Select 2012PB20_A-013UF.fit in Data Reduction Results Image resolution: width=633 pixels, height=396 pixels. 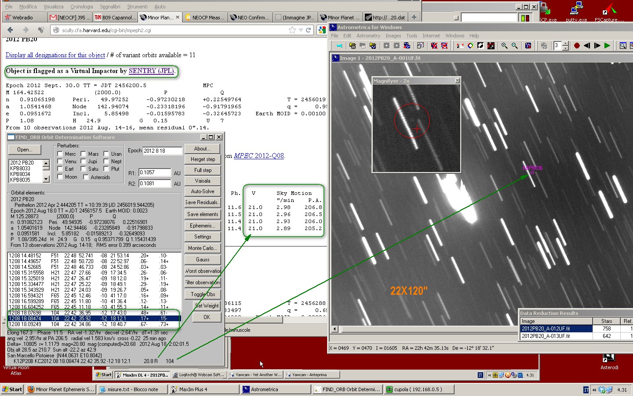(x=556, y=336)
